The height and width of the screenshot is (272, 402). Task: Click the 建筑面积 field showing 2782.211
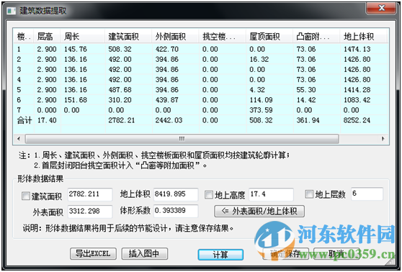pos(90,194)
